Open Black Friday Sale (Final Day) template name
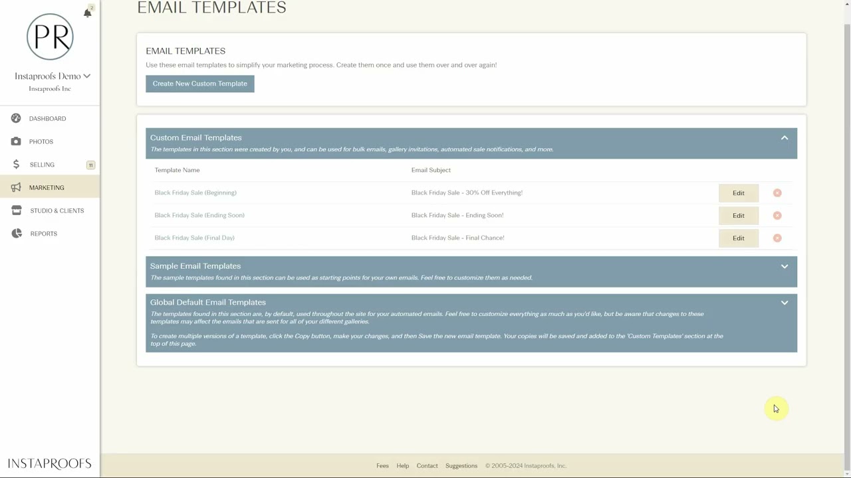 tap(194, 238)
